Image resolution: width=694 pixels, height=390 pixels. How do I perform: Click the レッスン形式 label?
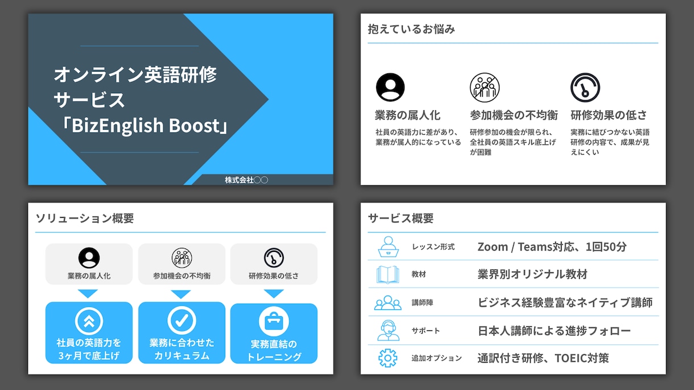tap(433, 247)
